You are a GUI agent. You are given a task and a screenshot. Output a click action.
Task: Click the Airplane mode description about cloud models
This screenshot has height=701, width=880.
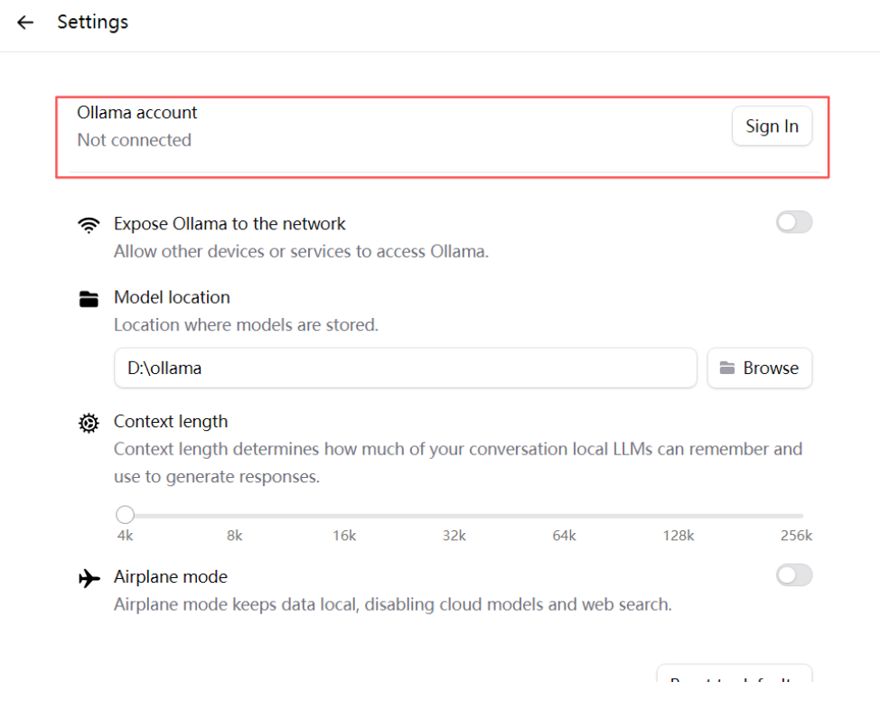point(393,605)
